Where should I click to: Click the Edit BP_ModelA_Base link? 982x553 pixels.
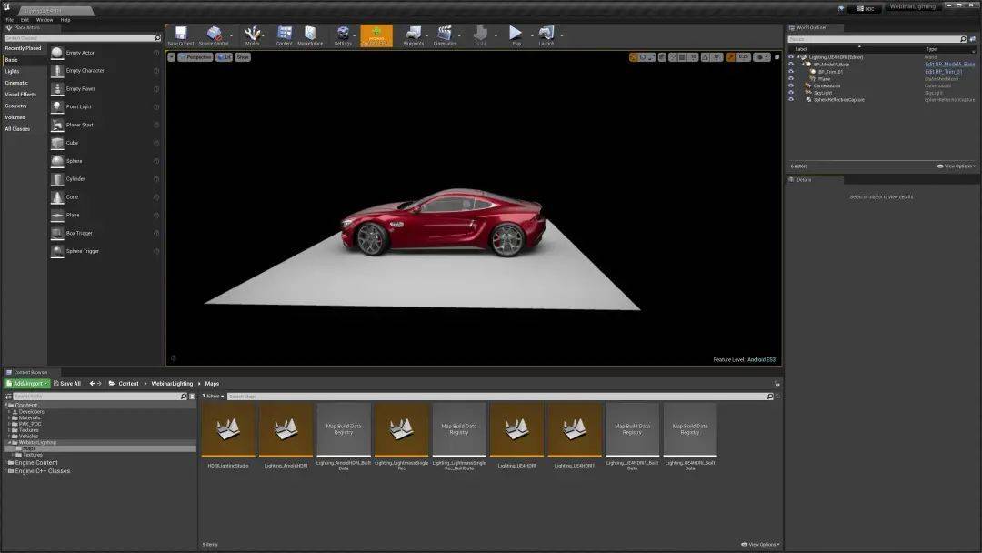[x=949, y=65]
